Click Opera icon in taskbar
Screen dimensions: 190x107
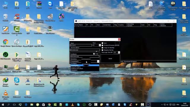[x=90, y=105]
